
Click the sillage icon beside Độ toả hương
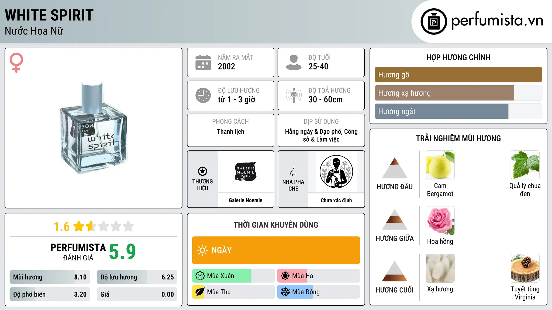click(x=294, y=95)
